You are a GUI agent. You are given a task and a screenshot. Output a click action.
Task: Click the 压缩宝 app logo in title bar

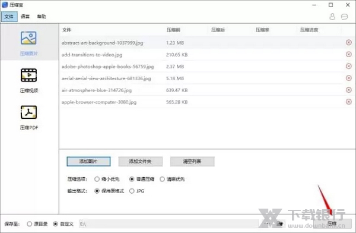click(5, 5)
